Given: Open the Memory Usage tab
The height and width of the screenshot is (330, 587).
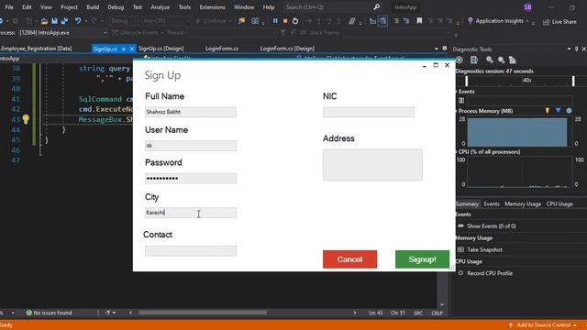Looking at the screenshot, I should tap(523, 203).
